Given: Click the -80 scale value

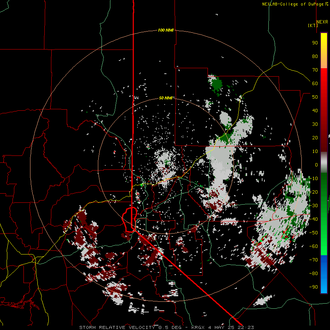Looking at the screenshot, I should 313,274.
